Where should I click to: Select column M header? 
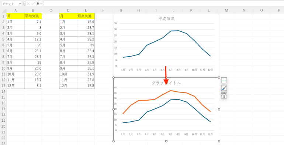(226, 10)
